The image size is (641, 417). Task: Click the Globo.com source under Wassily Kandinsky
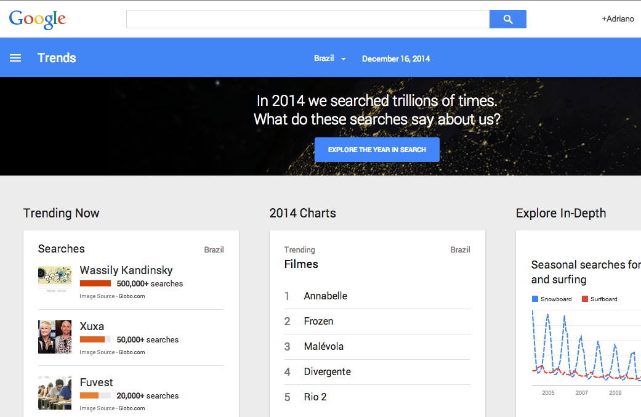[132, 296]
